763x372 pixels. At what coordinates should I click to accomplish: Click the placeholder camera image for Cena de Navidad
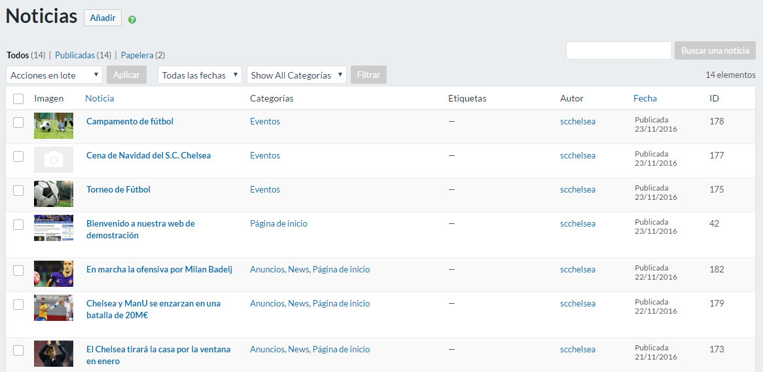click(54, 160)
